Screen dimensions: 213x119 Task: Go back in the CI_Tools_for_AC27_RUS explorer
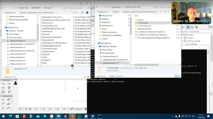(x=97, y=7)
